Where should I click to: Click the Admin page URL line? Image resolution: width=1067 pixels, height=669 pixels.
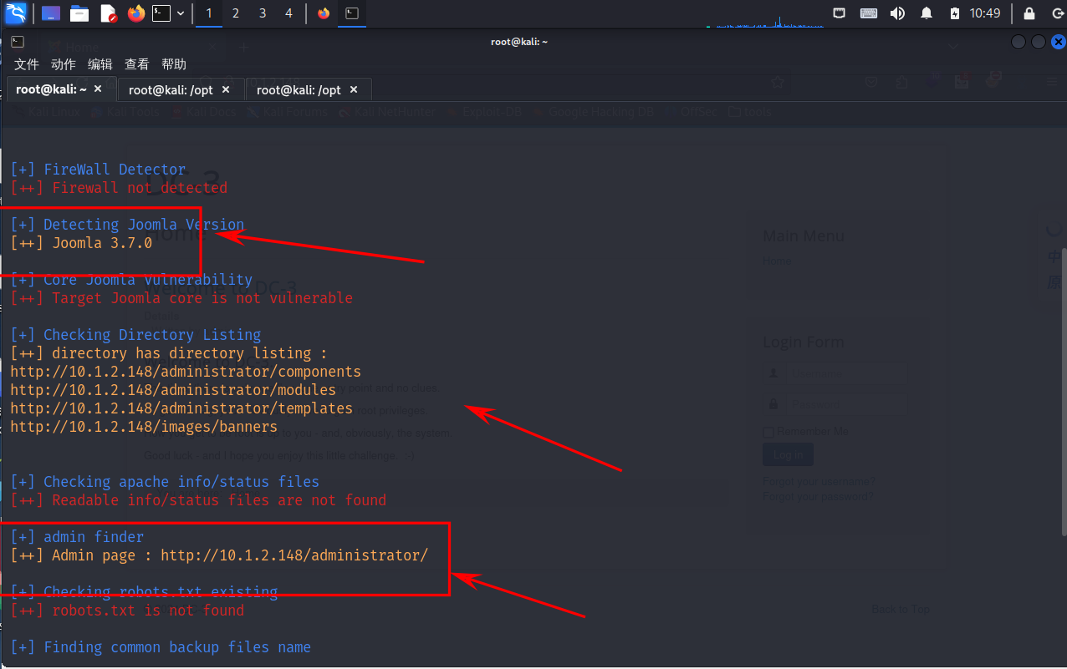219,555
